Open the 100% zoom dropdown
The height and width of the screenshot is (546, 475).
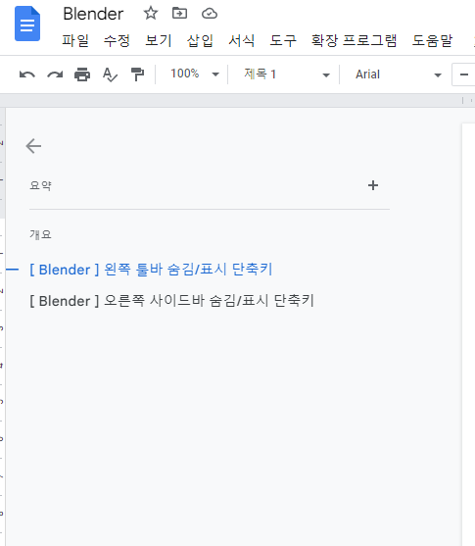point(195,74)
